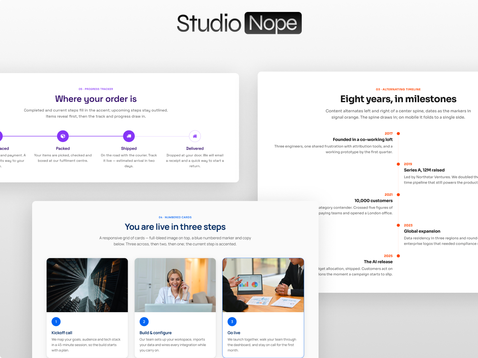Image resolution: width=478 pixels, height=358 pixels.
Task: Click the Delivered step description text
Action: [195, 161]
